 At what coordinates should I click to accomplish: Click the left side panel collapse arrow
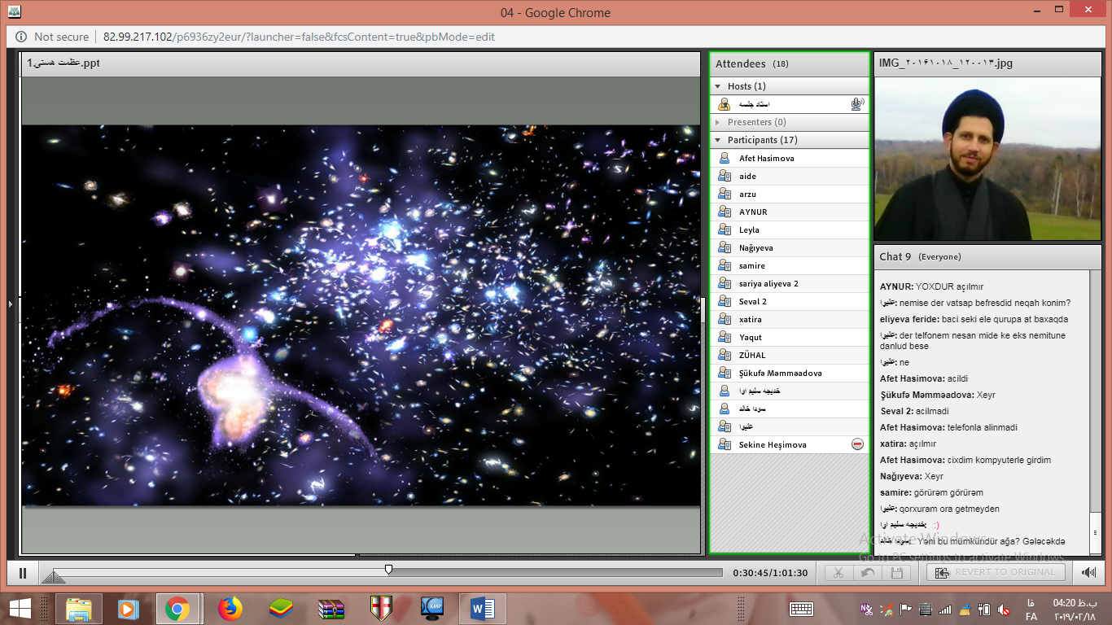click(11, 304)
